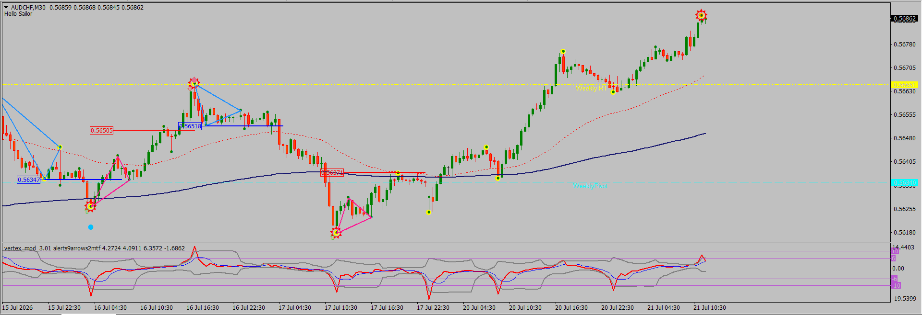This screenshot has height=315, width=922.
Task: Select the WeeklyPivot line label
Action: point(590,186)
